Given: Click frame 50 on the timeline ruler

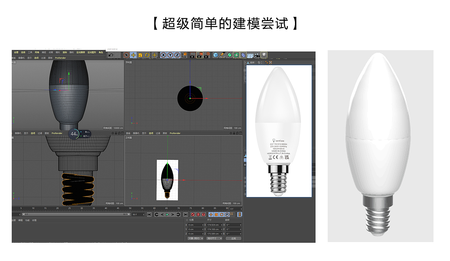Looking at the screenshot, I should tap(130, 209).
